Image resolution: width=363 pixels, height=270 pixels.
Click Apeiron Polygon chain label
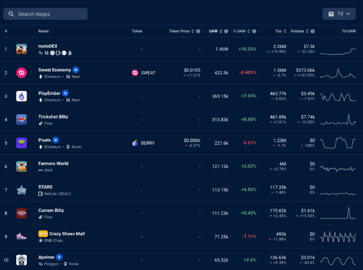(51, 264)
